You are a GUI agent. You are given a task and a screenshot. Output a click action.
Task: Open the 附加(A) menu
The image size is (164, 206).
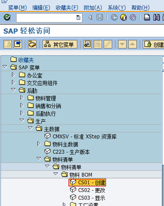click(x=93, y=8)
